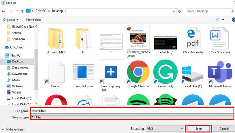This screenshot has width=235, height=133.
Task: Select the setups folder in sidebar
Action: point(14,33)
